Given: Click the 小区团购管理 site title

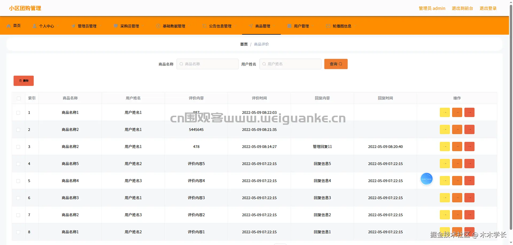Looking at the screenshot, I should click(x=25, y=8).
